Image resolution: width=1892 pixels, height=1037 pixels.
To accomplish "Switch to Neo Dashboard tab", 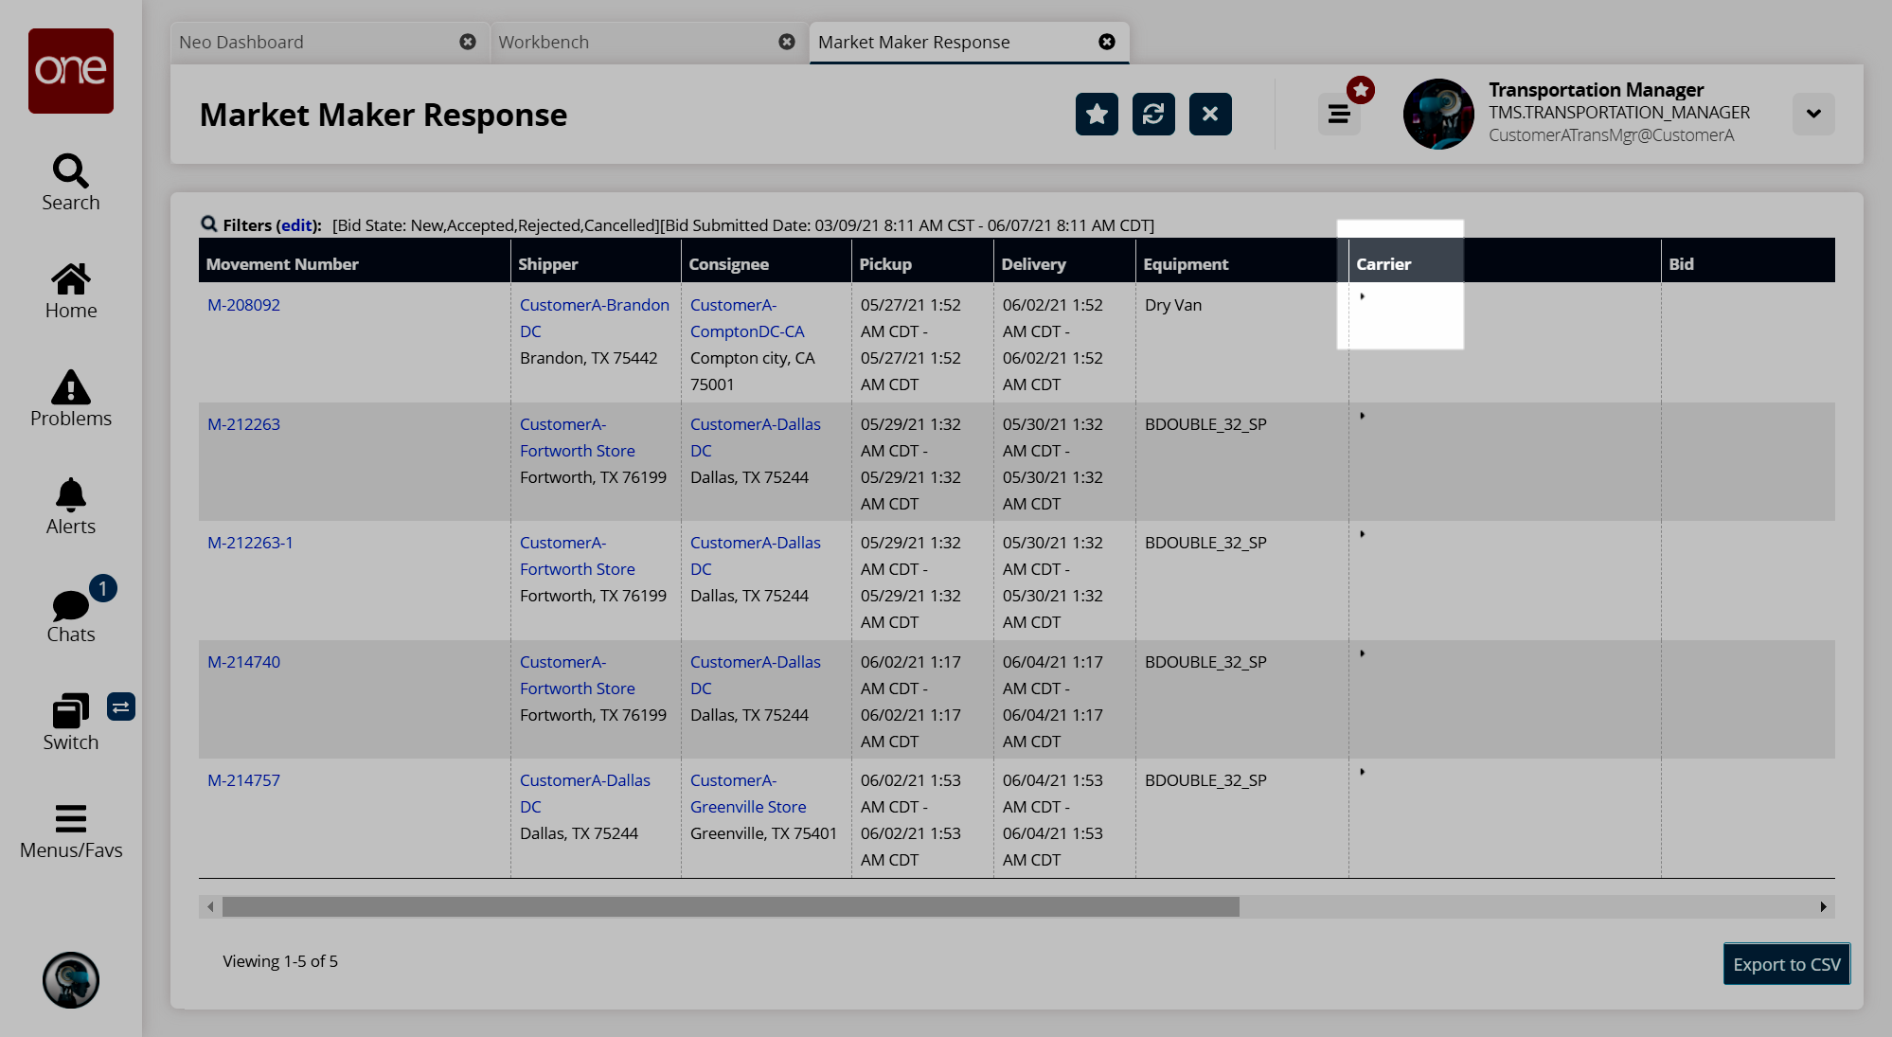I will [241, 42].
